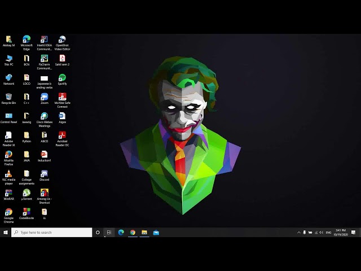Open the taskbar clock and date
The image size is (361, 271).
[x=341, y=232]
